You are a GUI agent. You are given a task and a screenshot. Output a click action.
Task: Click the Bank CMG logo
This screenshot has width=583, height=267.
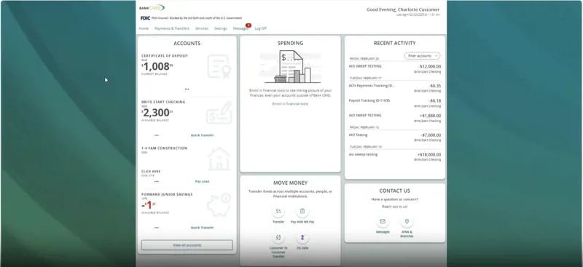pos(152,7)
